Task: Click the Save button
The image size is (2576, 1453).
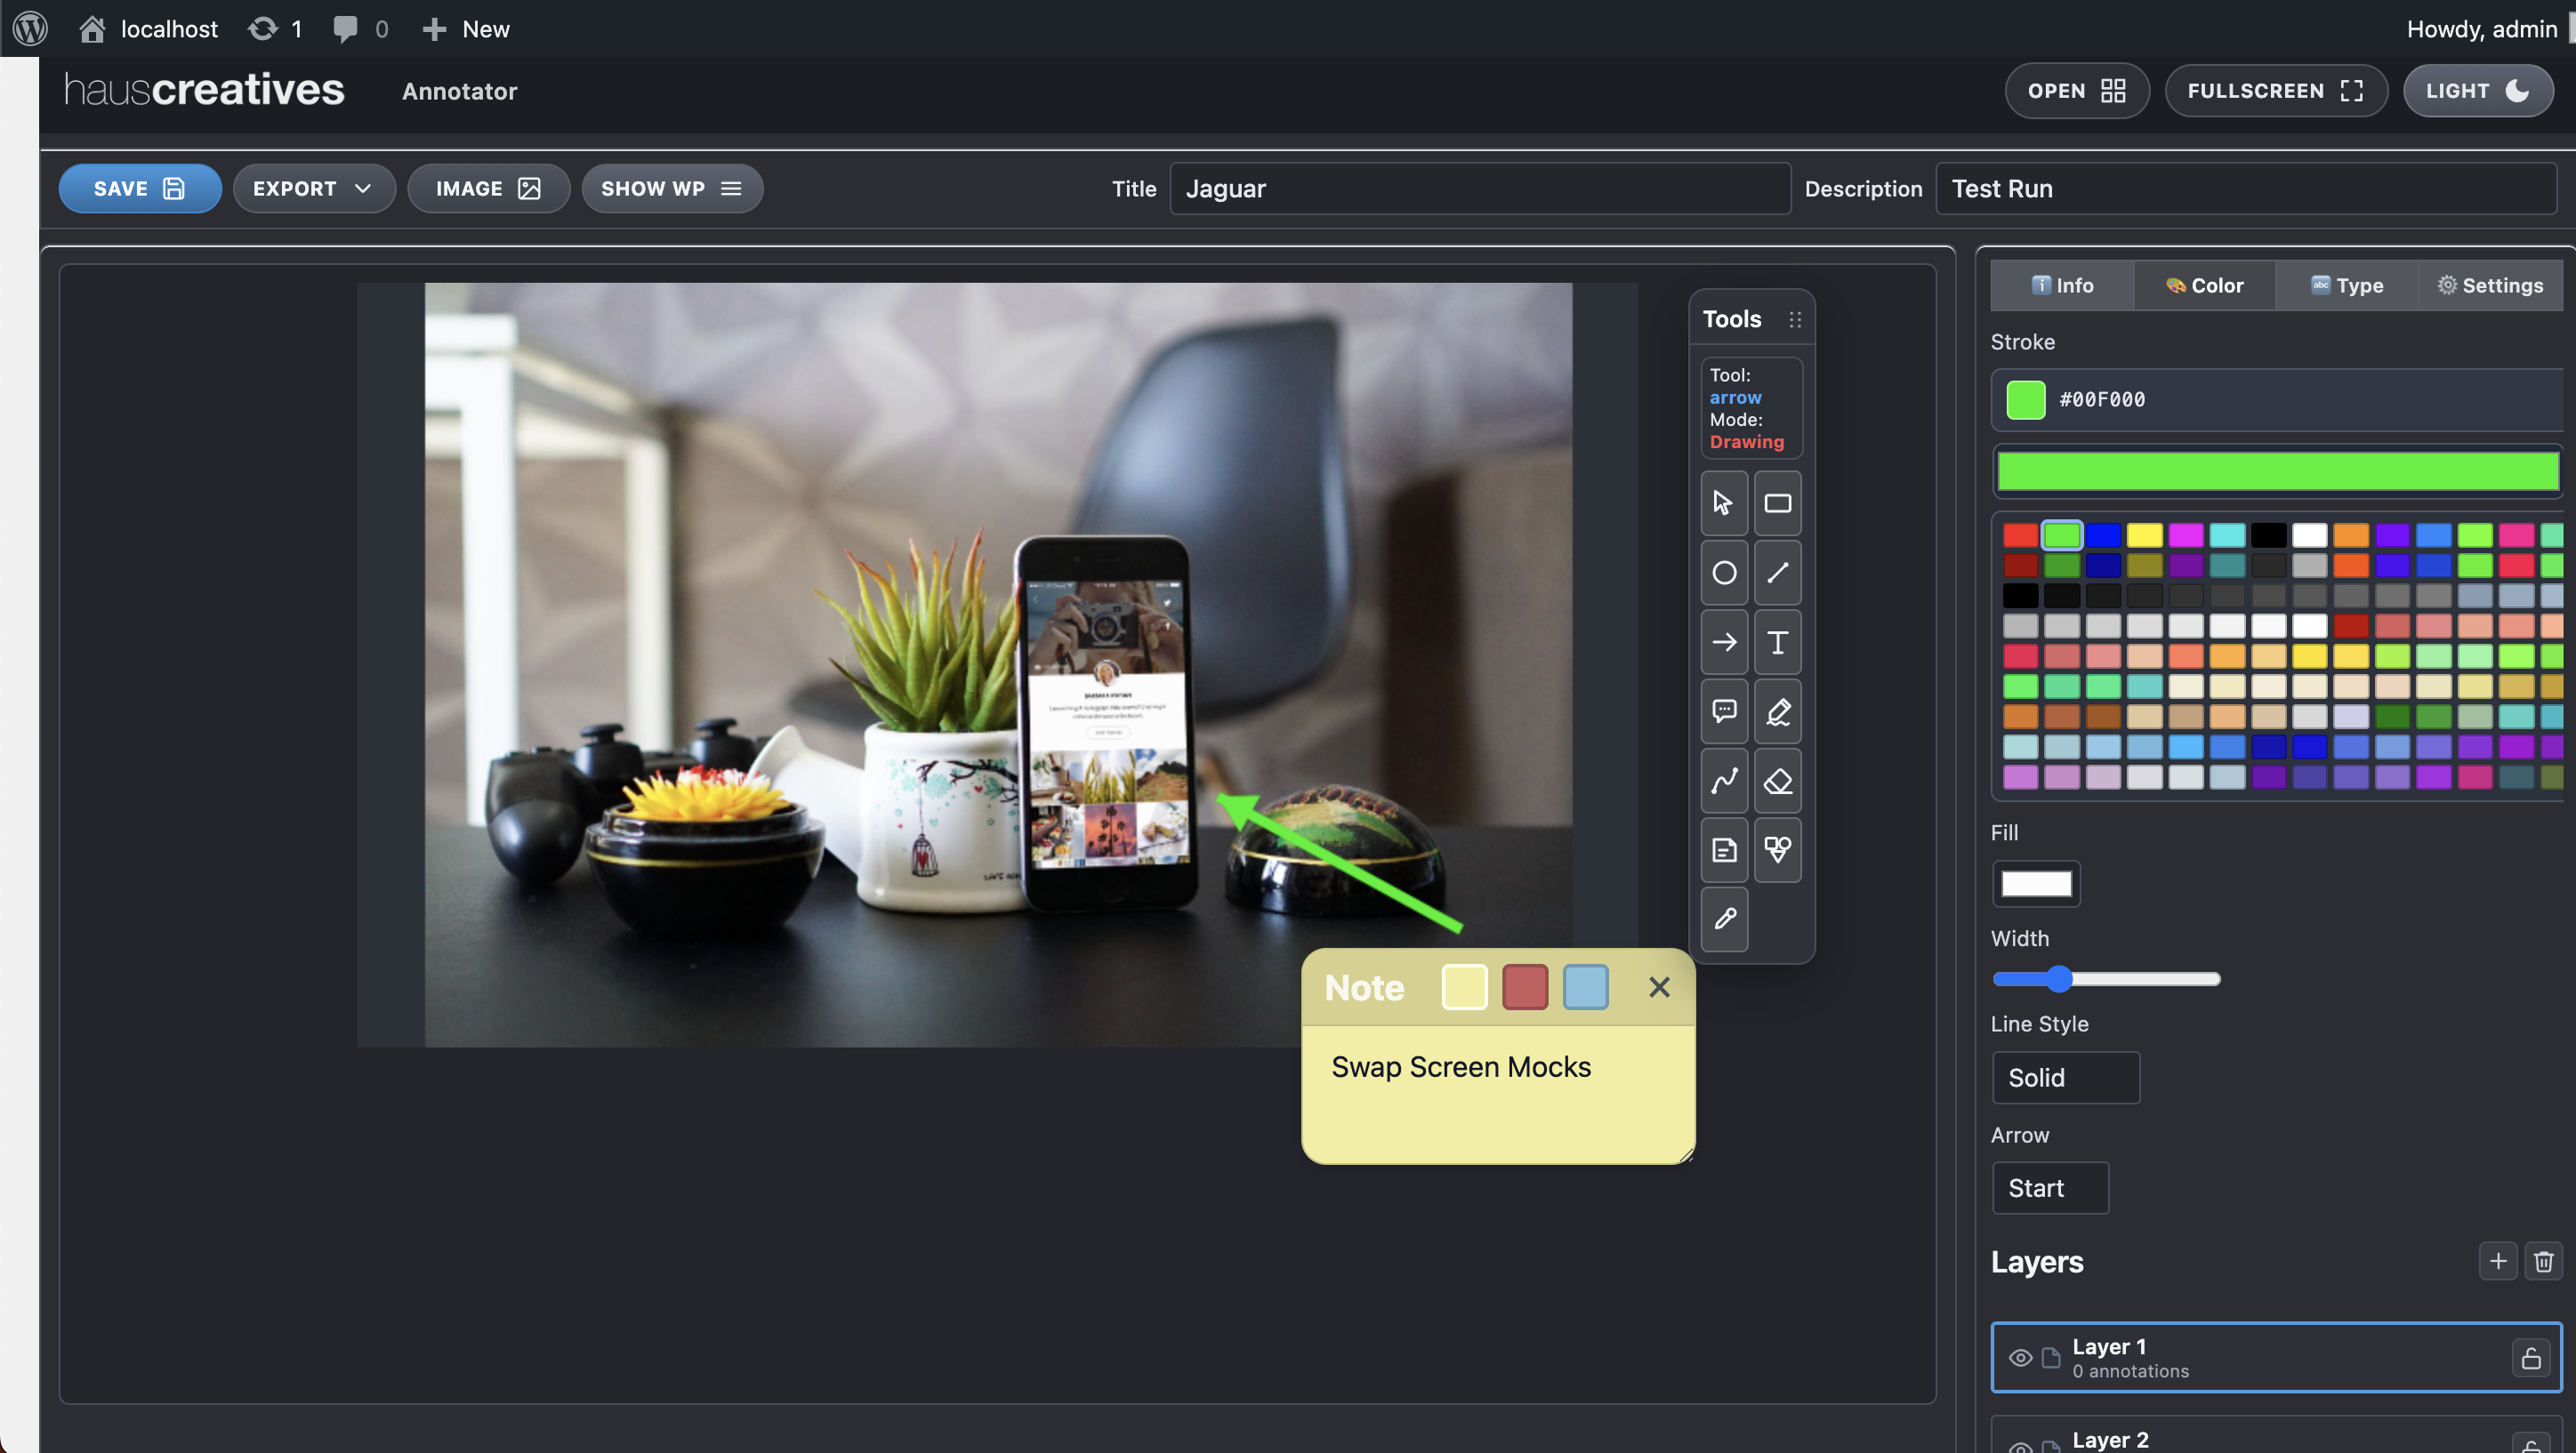Action: [x=140, y=188]
